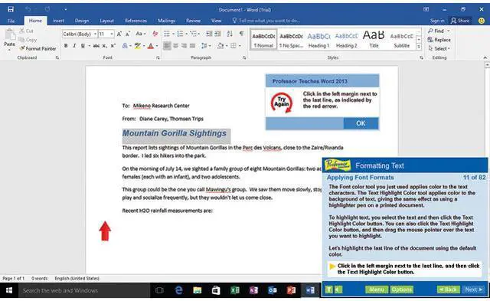This screenshot has width=490, height=301.
Task: Open Excel from the Windows taskbar
Action: [x=235, y=290]
